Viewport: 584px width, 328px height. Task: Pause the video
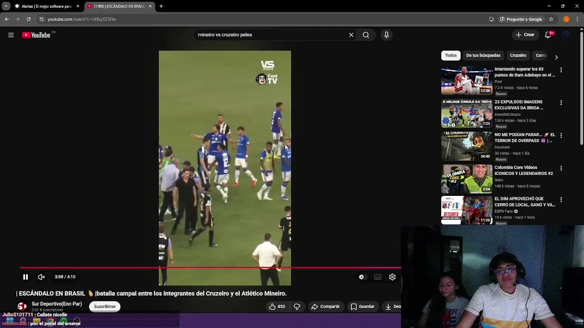[x=26, y=277]
